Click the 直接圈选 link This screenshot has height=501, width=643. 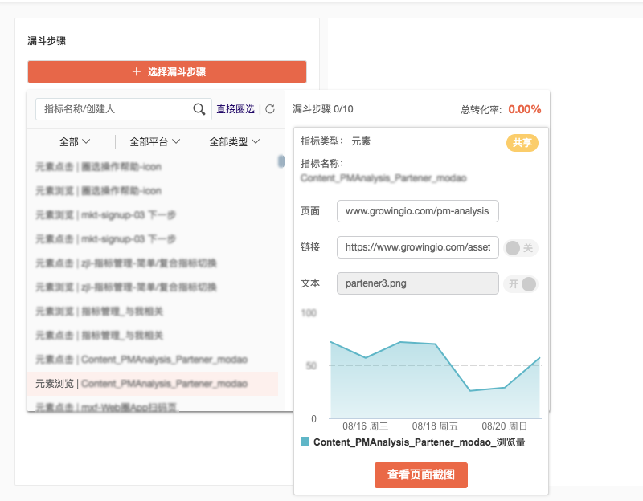235,109
